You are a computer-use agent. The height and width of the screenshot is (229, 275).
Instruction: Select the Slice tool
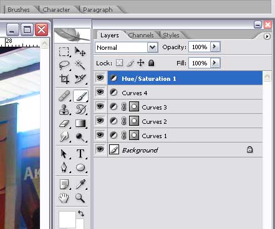point(80,79)
